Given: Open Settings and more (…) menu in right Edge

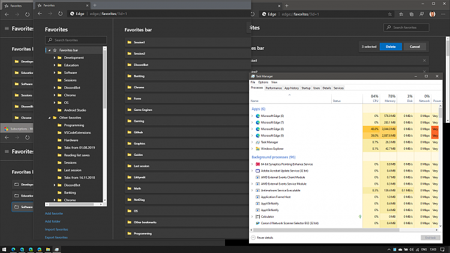Looking at the screenshot, I should click(443, 14).
